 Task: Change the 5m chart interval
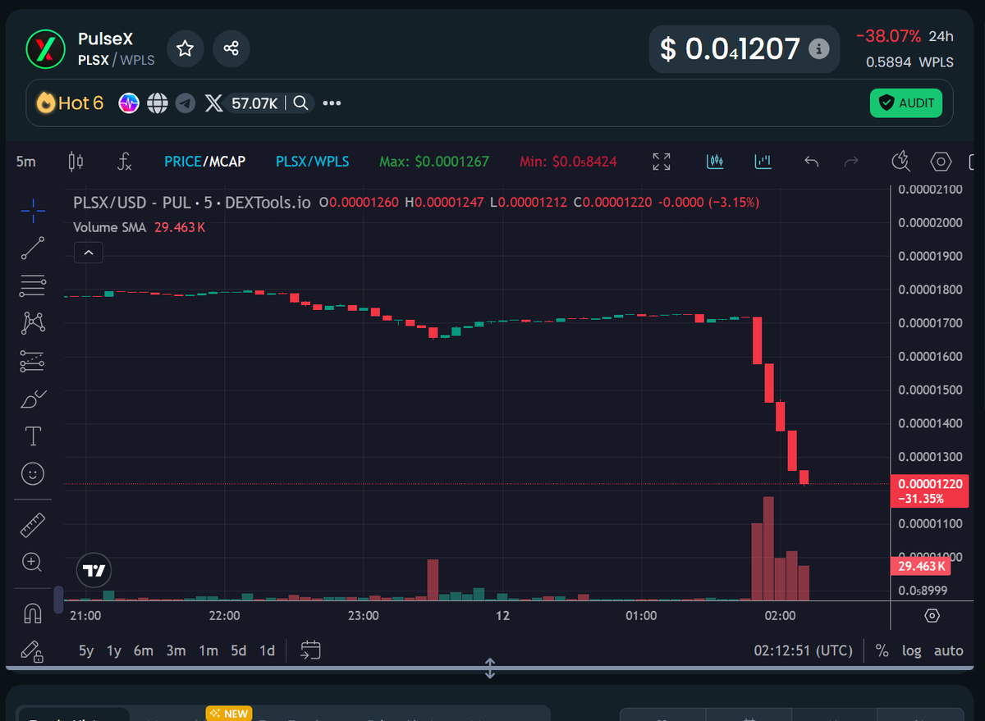(x=26, y=162)
